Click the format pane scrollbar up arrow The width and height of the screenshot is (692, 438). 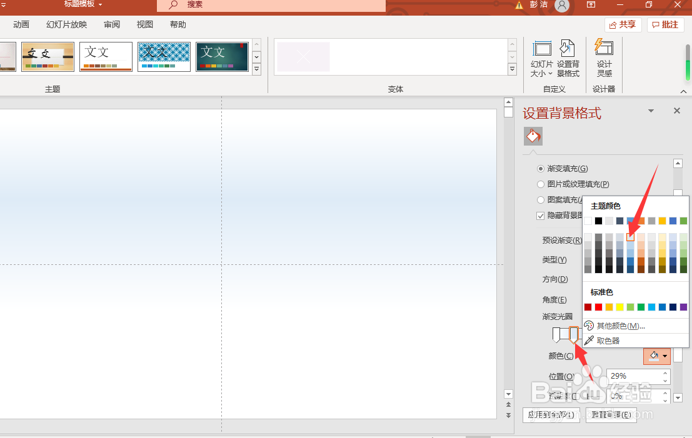(x=678, y=163)
